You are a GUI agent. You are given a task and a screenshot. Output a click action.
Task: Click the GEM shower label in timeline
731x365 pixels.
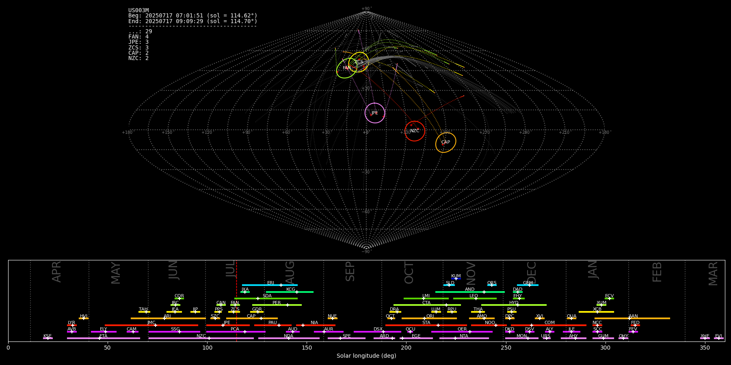coord(528,283)
